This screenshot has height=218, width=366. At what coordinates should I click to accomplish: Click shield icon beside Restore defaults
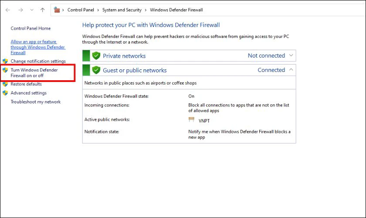coord(5,84)
